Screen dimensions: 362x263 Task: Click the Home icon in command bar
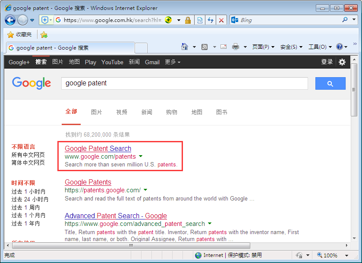point(185,47)
